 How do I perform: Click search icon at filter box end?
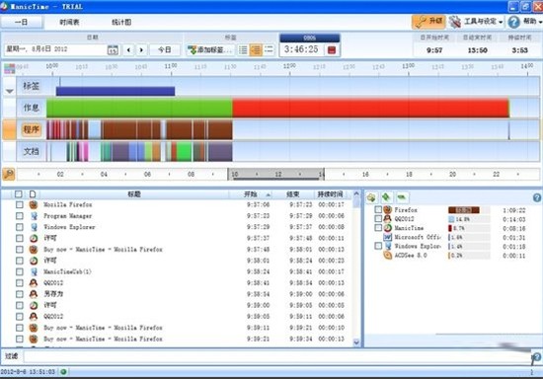[536, 358]
